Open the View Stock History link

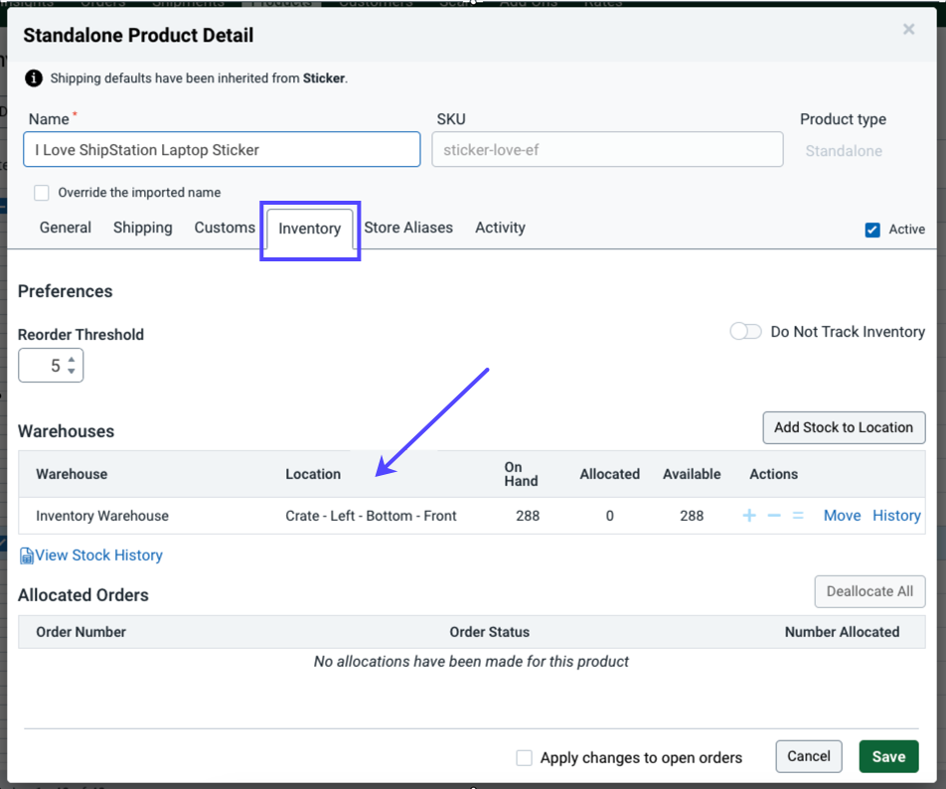coord(98,555)
